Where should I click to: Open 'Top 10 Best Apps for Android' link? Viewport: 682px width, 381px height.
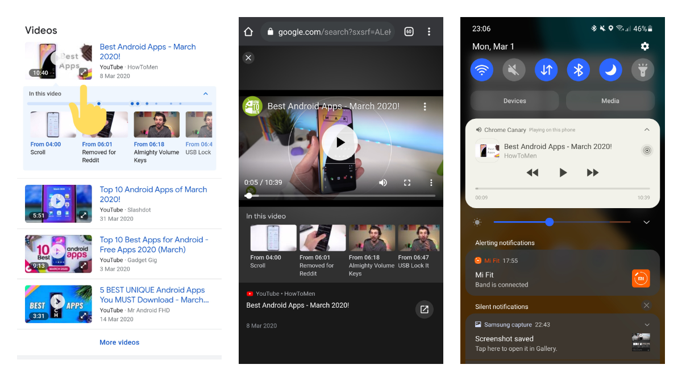coord(154,245)
